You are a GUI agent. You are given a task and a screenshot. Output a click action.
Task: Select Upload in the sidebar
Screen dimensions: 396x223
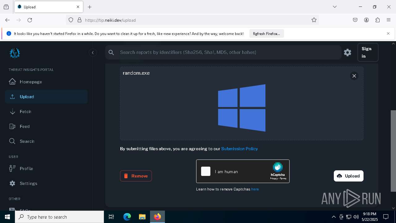click(46, 97)
